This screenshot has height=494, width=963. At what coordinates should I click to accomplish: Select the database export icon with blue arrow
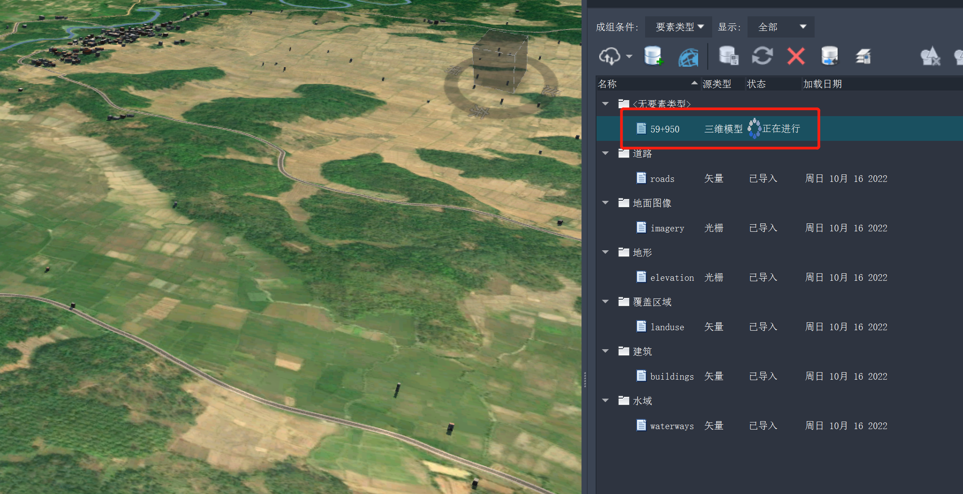(829, 56)
